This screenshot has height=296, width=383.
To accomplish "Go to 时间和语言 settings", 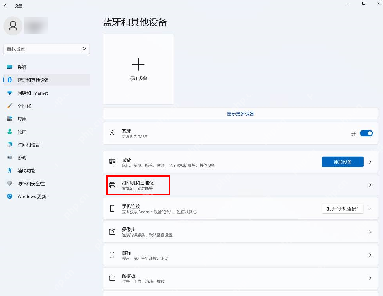I will [x=46, y=145].
